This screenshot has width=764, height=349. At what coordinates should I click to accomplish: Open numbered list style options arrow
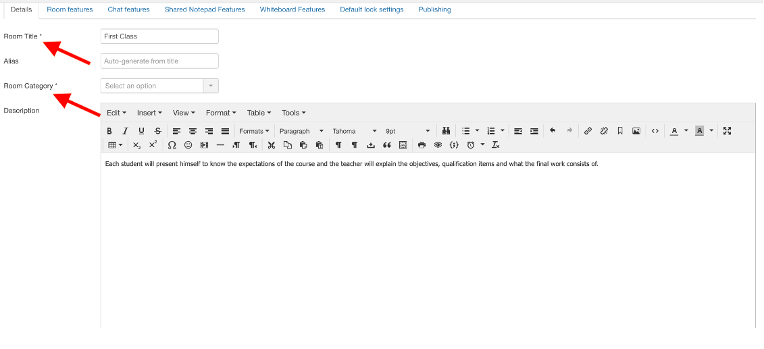pyautogui.click(x=503, y=131)
